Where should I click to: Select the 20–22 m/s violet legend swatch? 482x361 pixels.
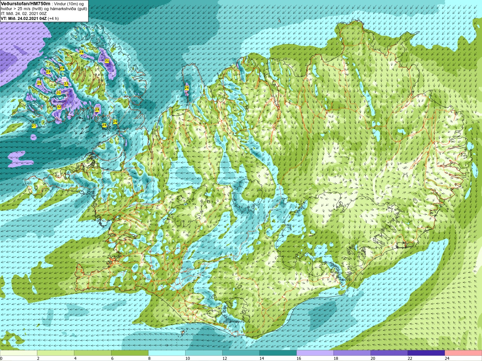click(389, 353)
